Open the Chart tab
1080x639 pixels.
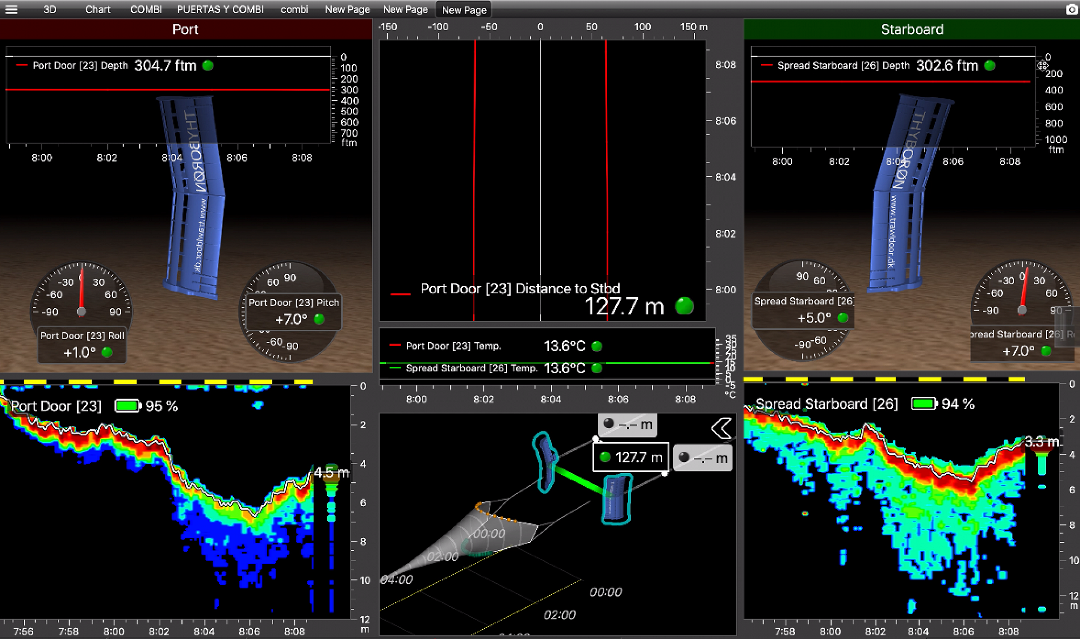coord(98,9)
